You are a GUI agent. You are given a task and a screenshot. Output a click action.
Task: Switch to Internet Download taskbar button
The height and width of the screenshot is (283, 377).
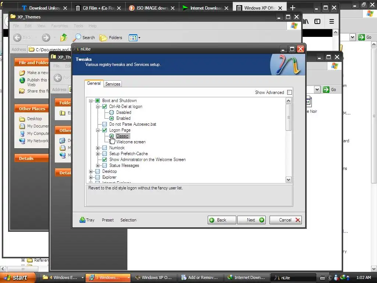tap(246, 277)
